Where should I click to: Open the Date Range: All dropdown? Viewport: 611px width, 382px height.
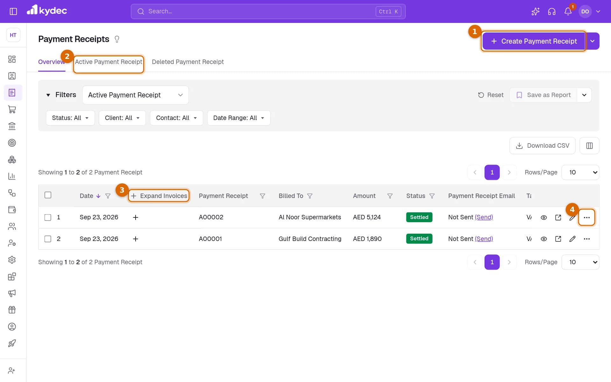[x=239, y=118]
